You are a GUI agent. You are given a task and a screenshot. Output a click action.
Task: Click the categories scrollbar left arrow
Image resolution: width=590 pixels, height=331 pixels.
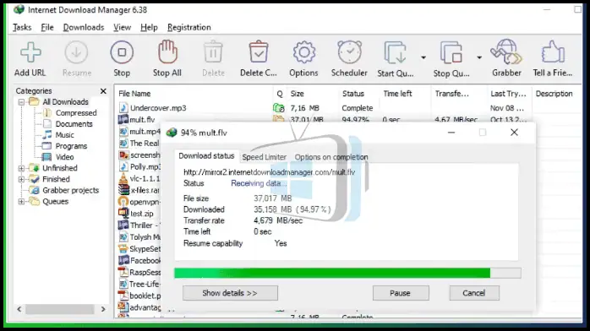tap(19, 309)
